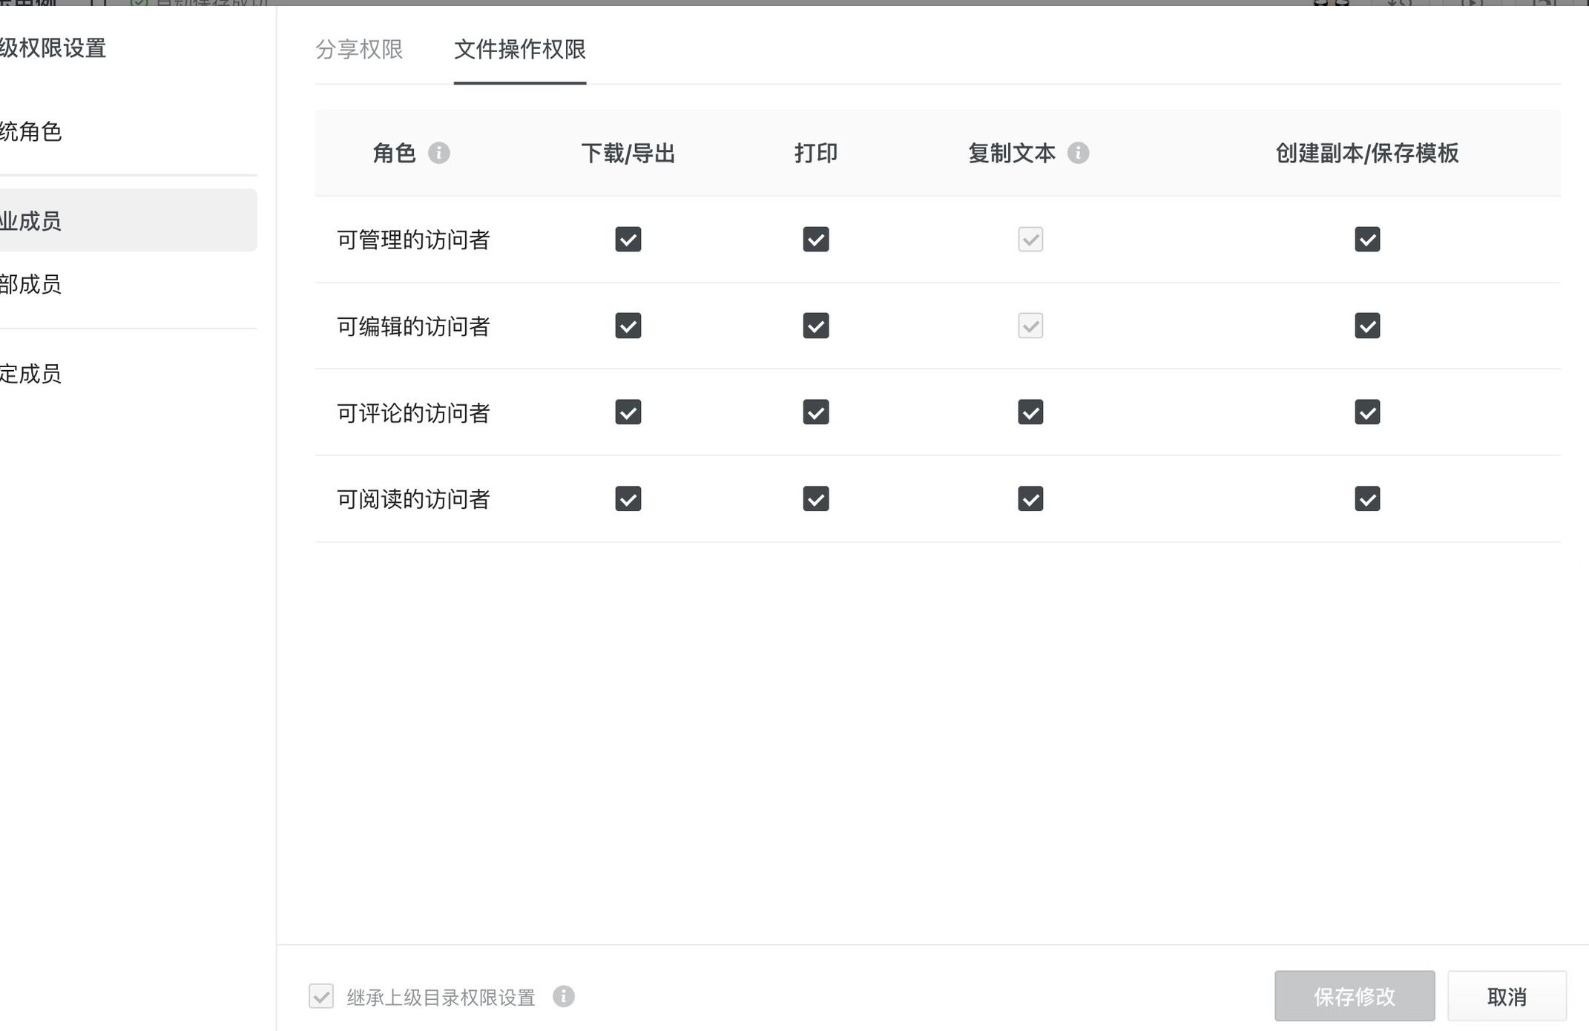Uncheck 打印 for 可阅读的访问者
Image resolution: width=1589 pixels, height=1031 pixels.
pyautogui.click(x=816, y=499)
